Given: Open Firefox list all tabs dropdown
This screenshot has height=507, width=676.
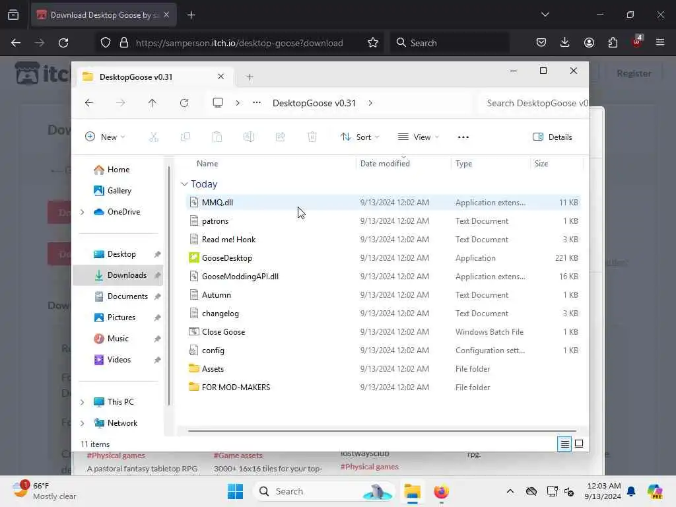Looking at the screenshot, I should point(545,15).
